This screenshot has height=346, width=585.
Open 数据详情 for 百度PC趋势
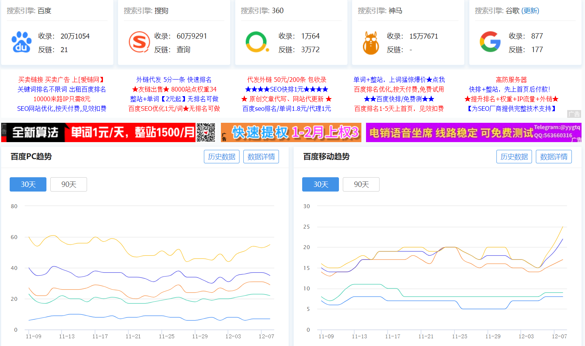pos(261,157)
